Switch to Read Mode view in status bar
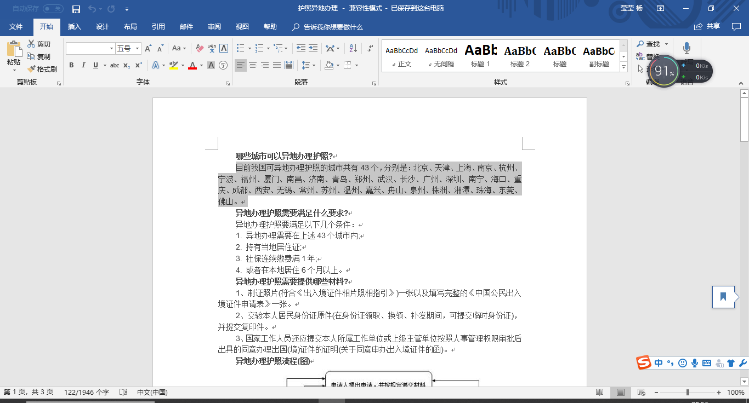Viewport: 749px width, 403px height. (x=600, y=392)
